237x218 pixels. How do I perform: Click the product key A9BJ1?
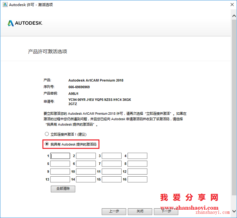[x=73, y=94]
